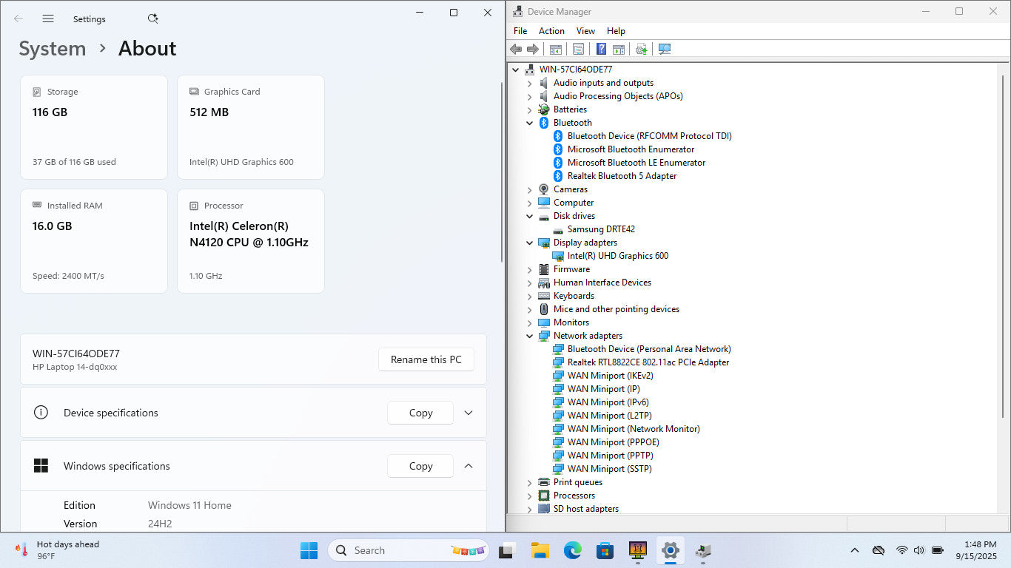Expand the Cameras node in device tree
1011x568 pixels.
(x=530, y=189)
